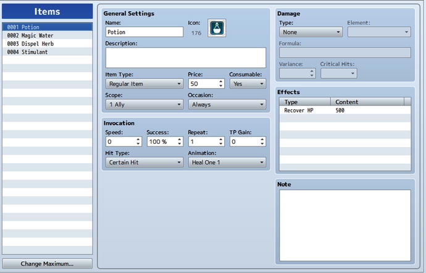
Task: Click the Speed value field
Action: 120,141
